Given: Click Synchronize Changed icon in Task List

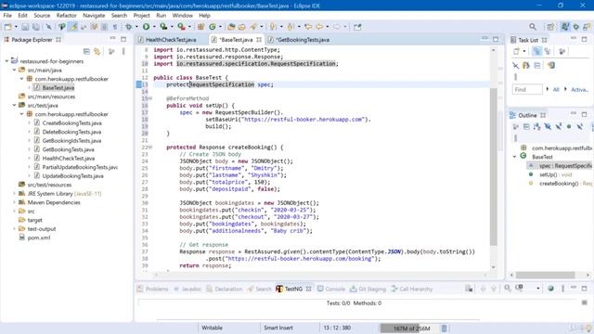Looking at the screenshot, I should (551, 65).
